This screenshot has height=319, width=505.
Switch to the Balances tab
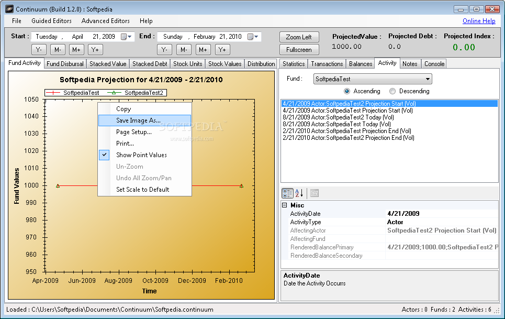pyautogui.click(x=361, y=64)
